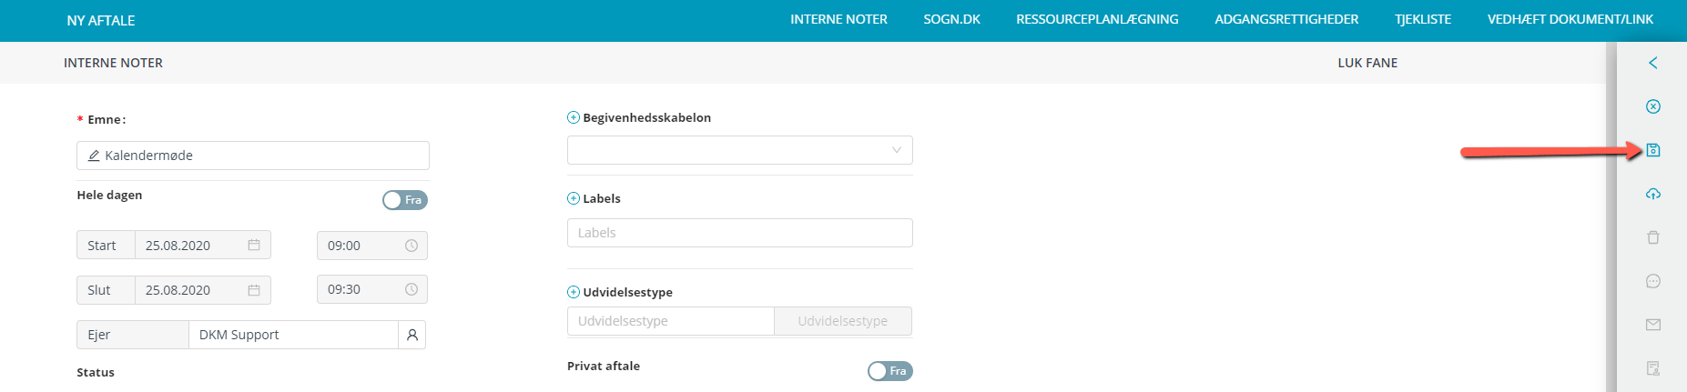The image size is (1687, 392).
Task: Click the trash delete icon
Action: click(1653, 237)
